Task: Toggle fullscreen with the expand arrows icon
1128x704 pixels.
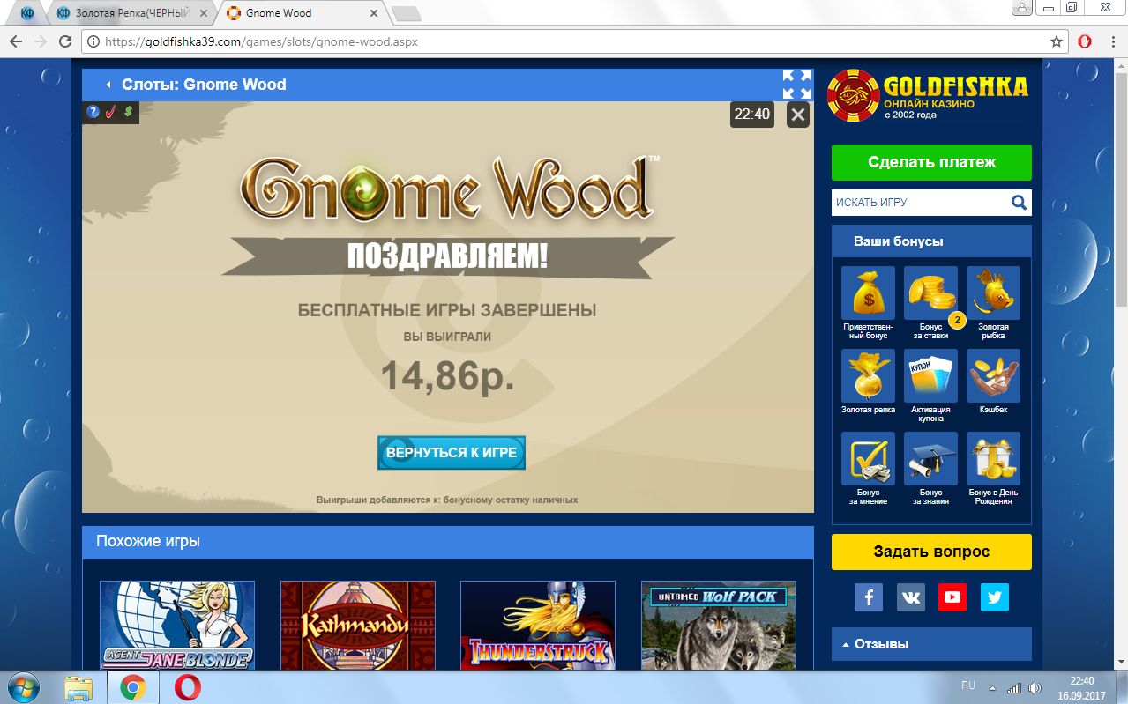Action: (797, 85)
